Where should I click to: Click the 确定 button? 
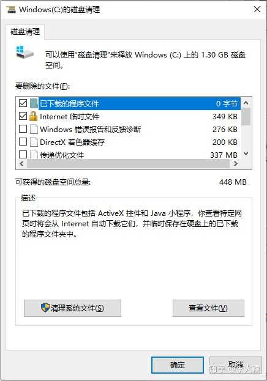[178, 364]
